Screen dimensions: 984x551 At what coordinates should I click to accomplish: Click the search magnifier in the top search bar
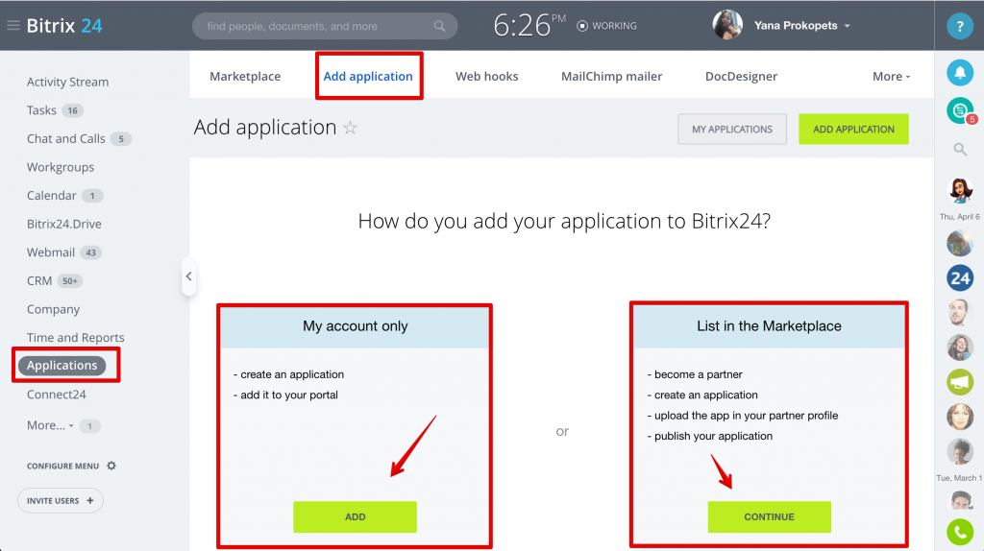(x=439, y=26)
